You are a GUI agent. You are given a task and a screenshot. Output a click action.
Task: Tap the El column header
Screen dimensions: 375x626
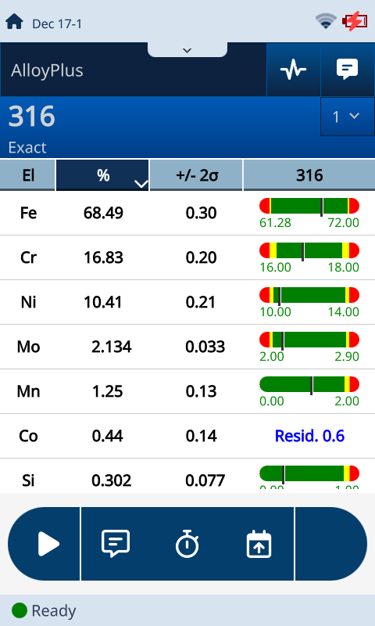(27, 174)
